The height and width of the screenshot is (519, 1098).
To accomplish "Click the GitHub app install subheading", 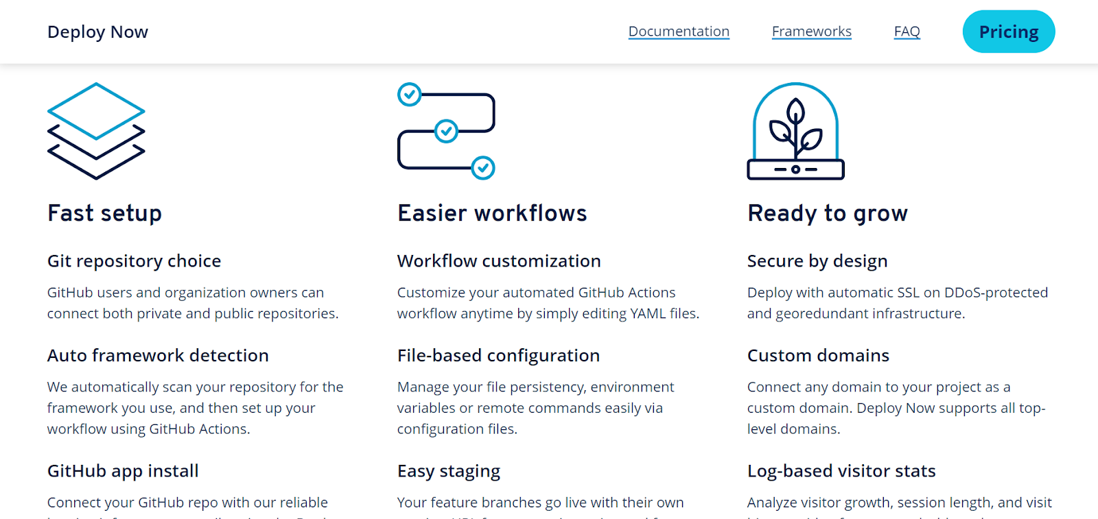I will pos(123,471).
